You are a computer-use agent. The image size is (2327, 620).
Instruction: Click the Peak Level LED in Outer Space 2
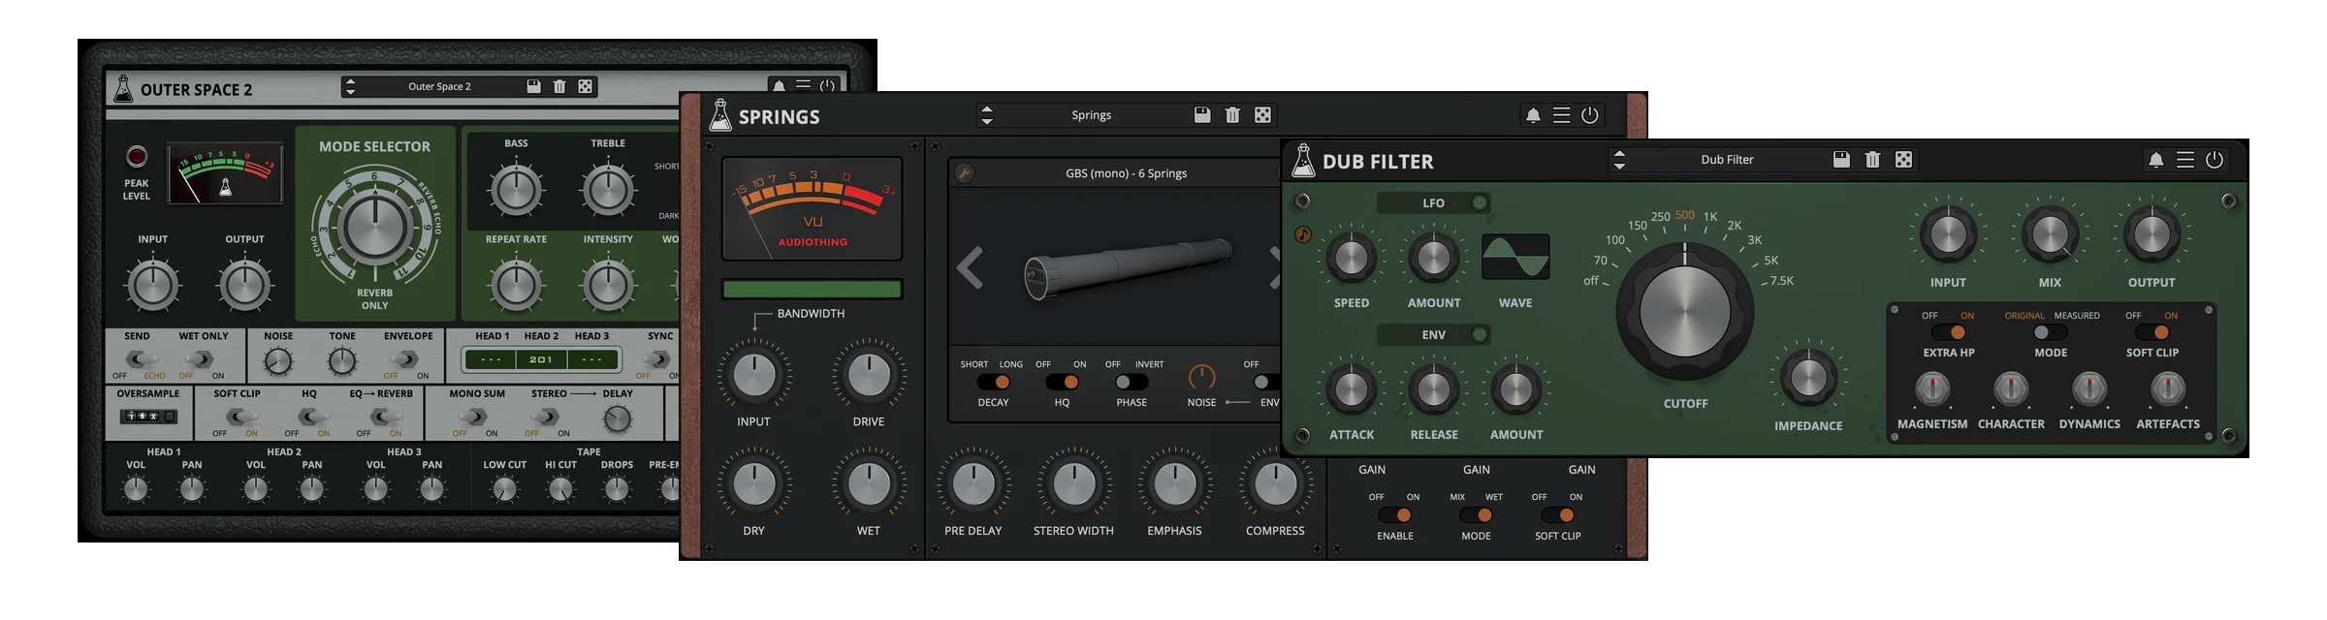click(x=137, y=156)
